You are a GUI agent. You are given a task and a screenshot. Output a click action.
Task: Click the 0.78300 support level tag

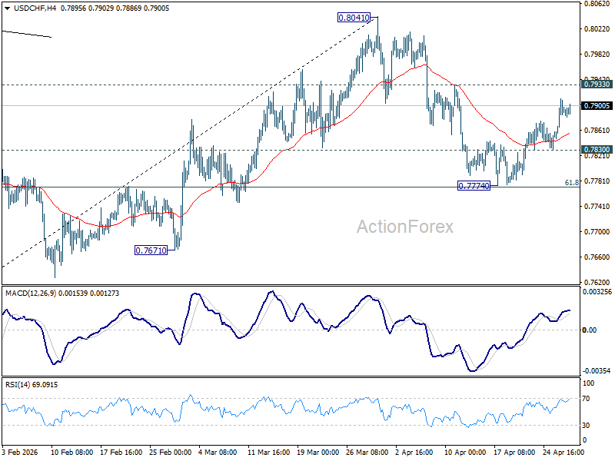pyautogui.click(x=597, y=149)
